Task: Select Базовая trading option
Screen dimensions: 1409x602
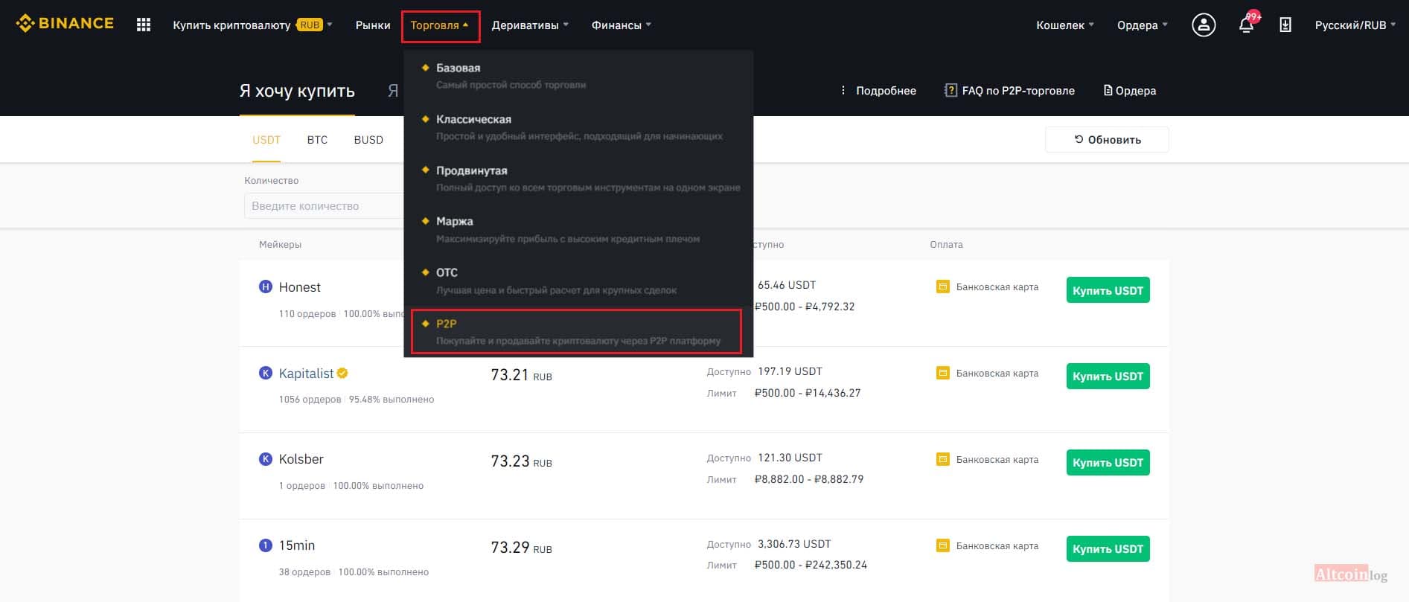Action: pyautogui.click(x=578, y=76)
